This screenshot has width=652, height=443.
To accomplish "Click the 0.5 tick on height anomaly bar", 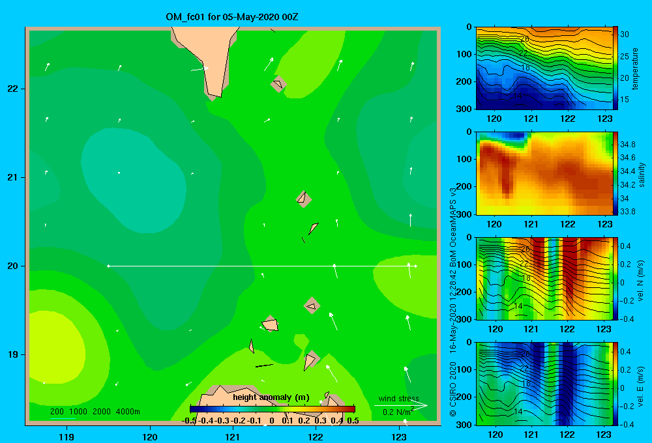I will pyautogui.click(x=353, y=421).
